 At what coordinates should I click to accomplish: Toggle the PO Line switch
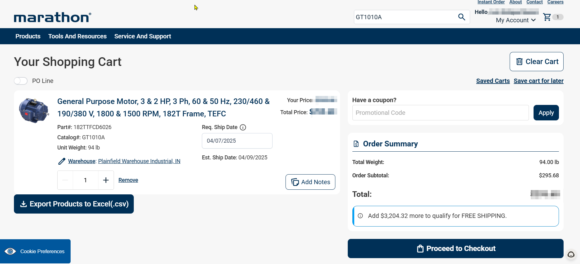(x=21, y=81)
